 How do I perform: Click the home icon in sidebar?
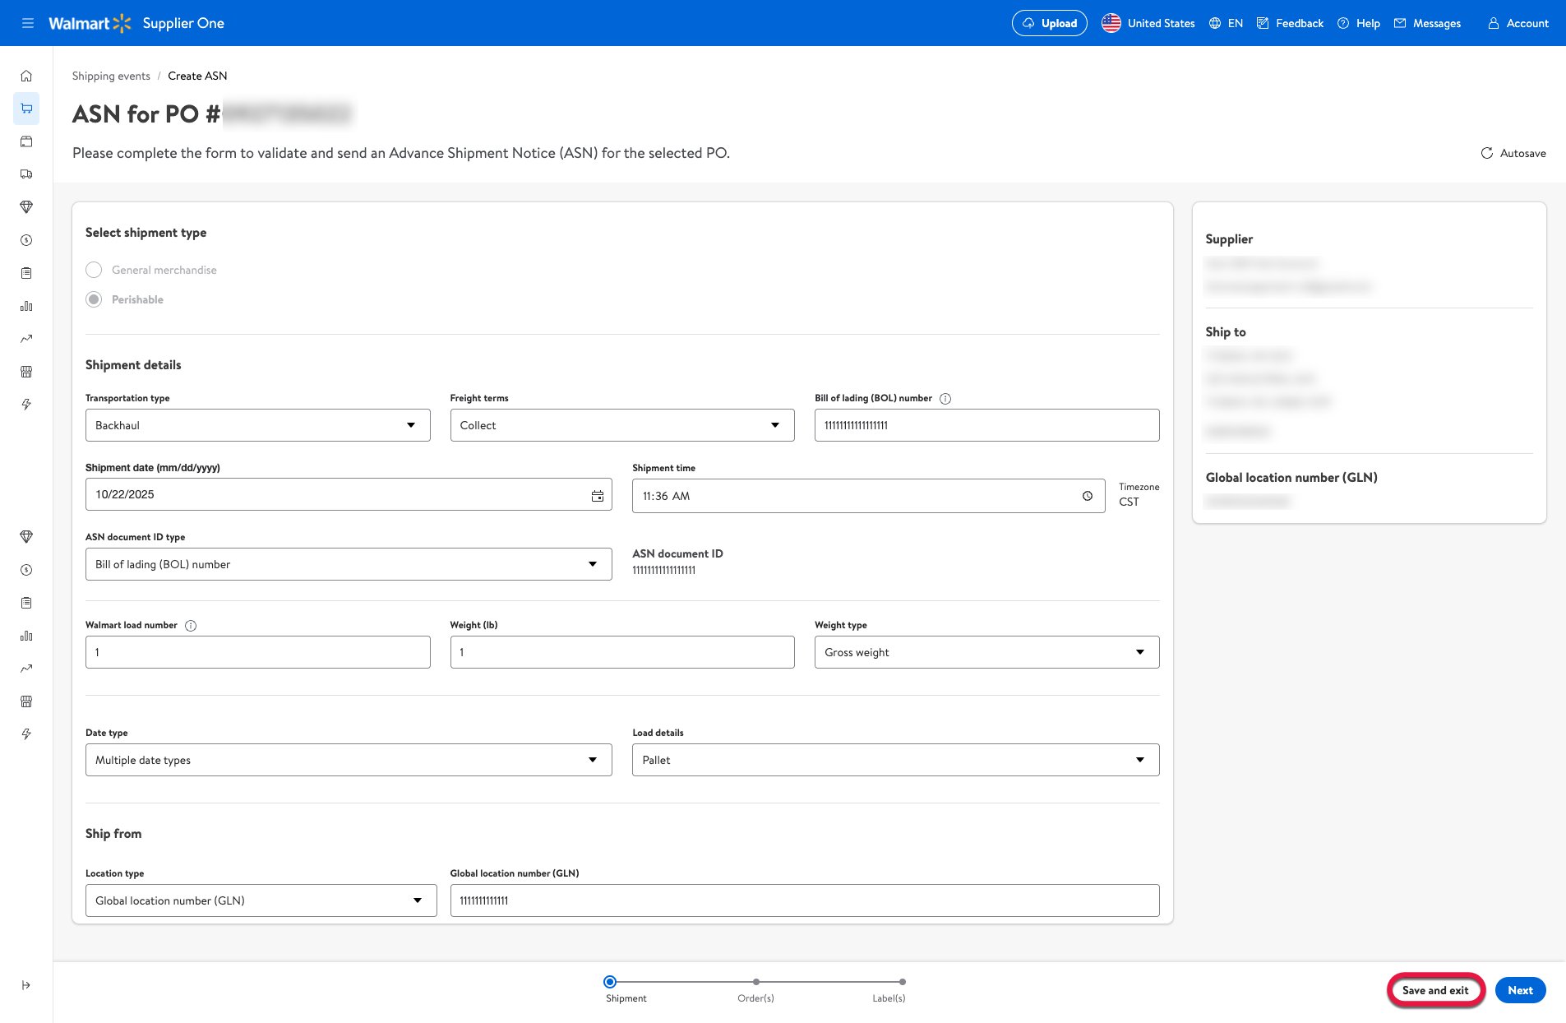tap(26, 76)
